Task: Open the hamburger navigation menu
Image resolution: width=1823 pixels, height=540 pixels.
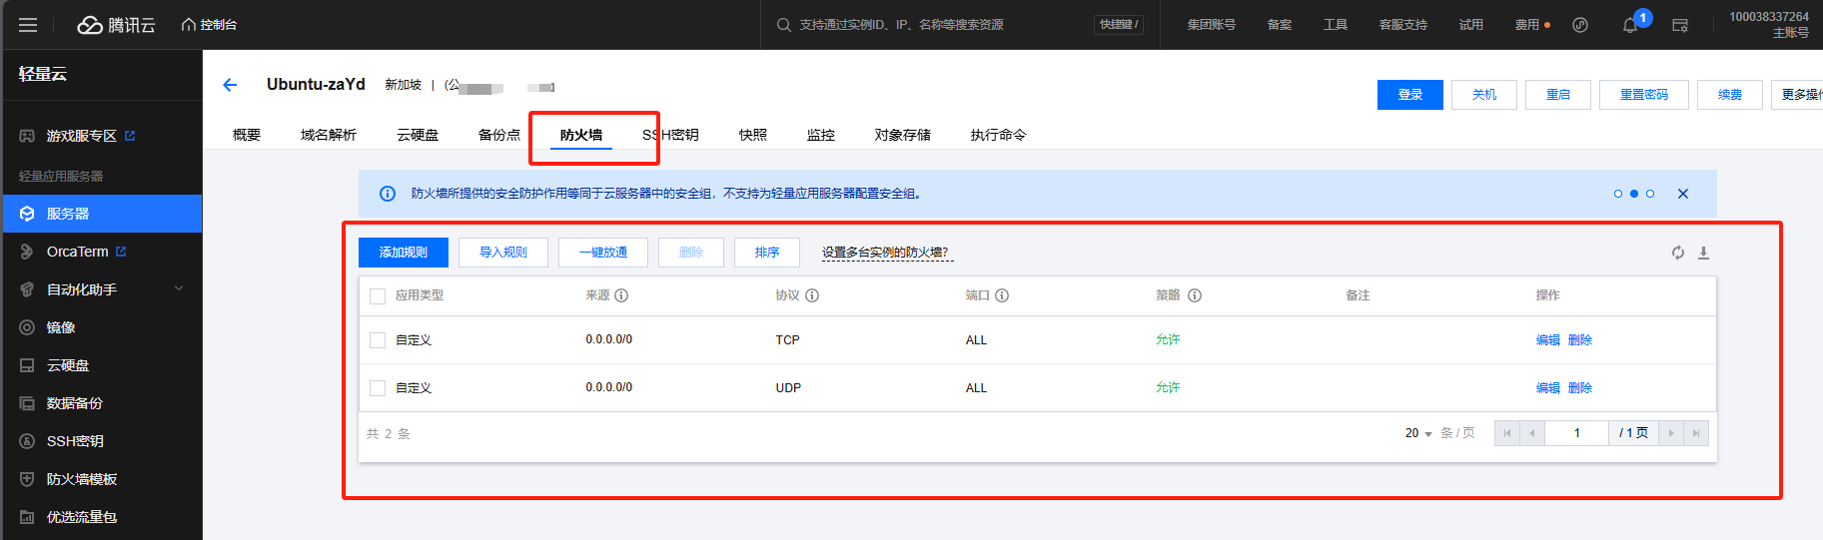Action: (x=28, y=25)
